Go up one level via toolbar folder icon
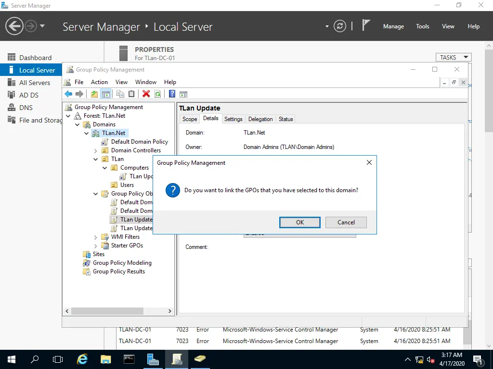This screenshot has height=369, width=493. pyautogui.click(x=94, y=94)
